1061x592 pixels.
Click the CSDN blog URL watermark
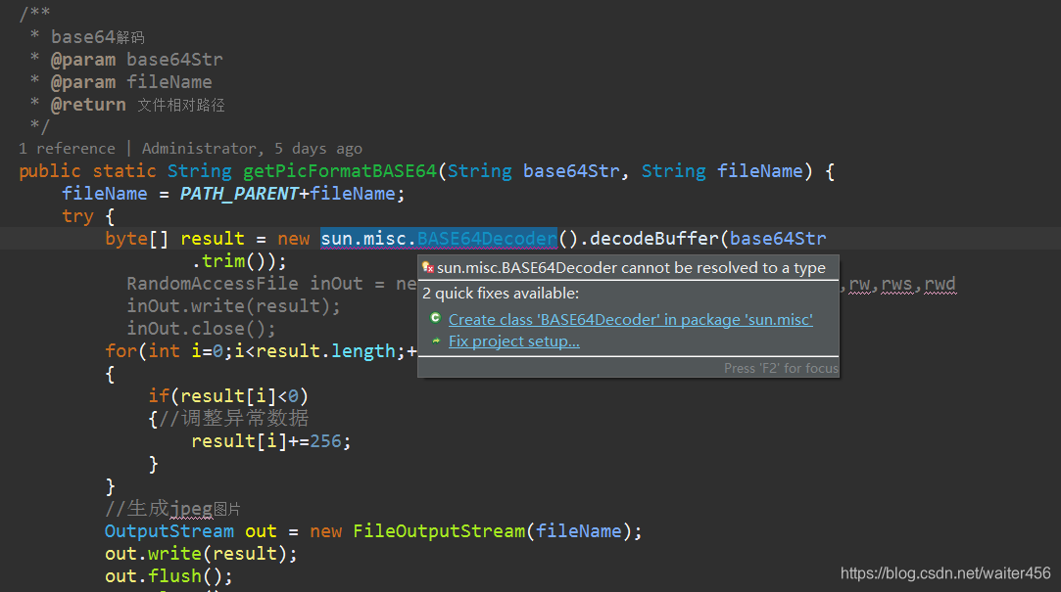coord(943,572)
